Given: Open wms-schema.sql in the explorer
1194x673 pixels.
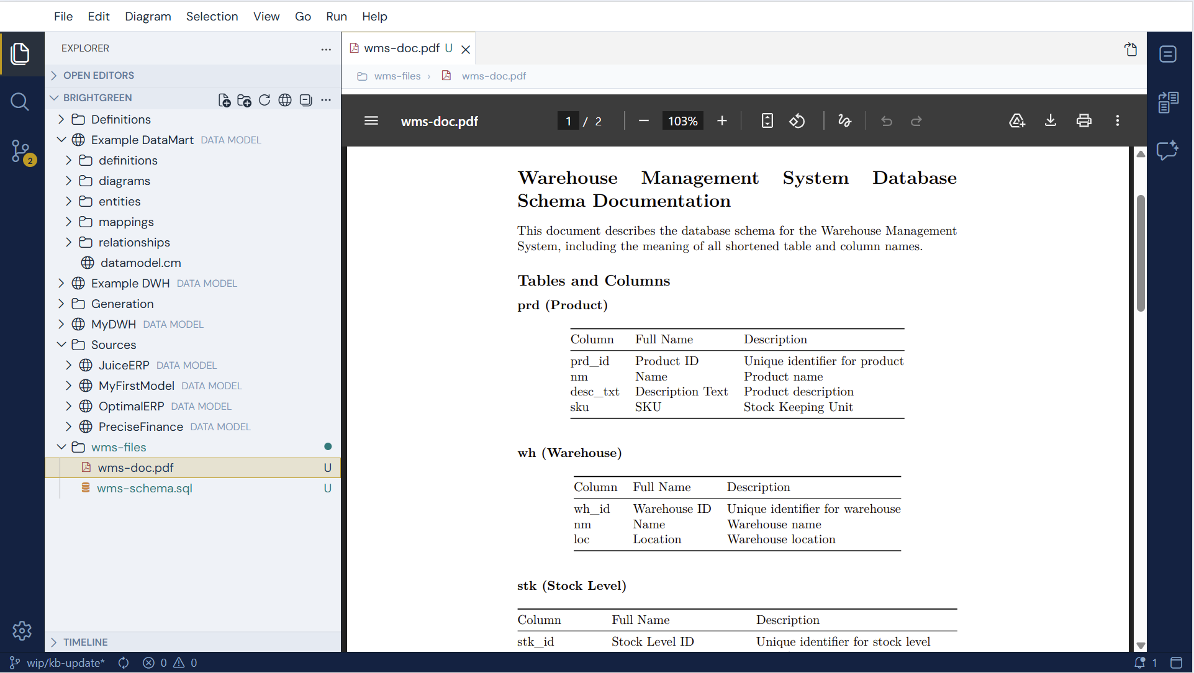Looking at the screenshot, I should click(x=145, y=488).
